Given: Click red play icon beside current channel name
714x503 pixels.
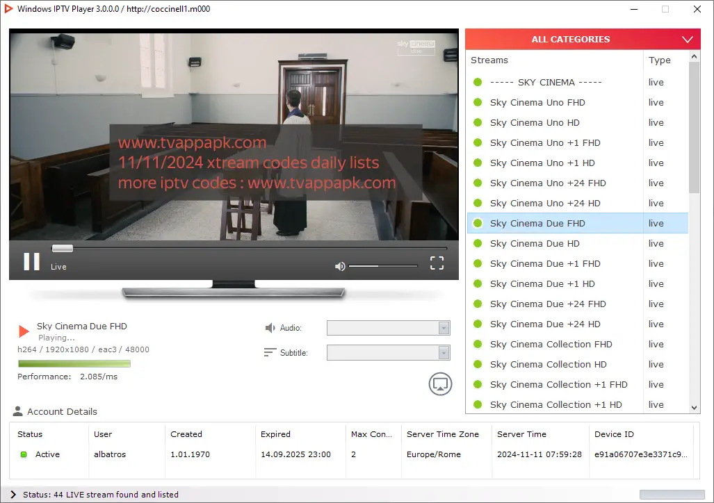Looking at the screenshot, I should pos(24,331).
